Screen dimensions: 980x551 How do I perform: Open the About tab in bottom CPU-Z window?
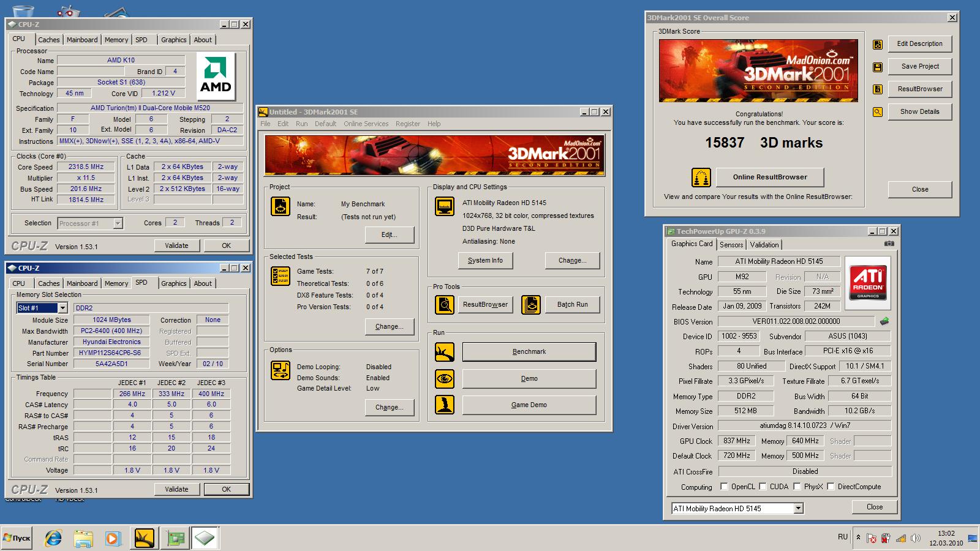(203, 283)
